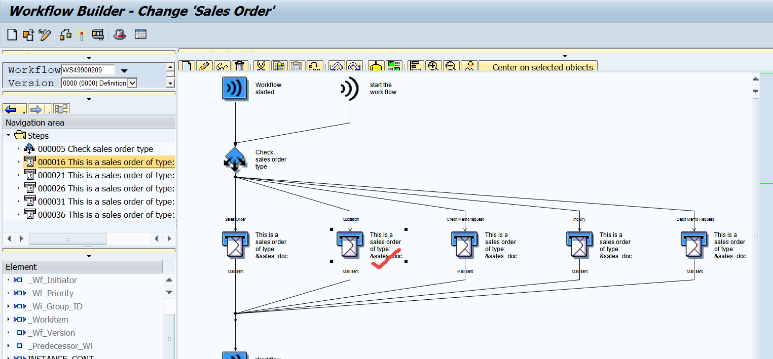Click the zoom in magnifier icon

pos(432,67)
